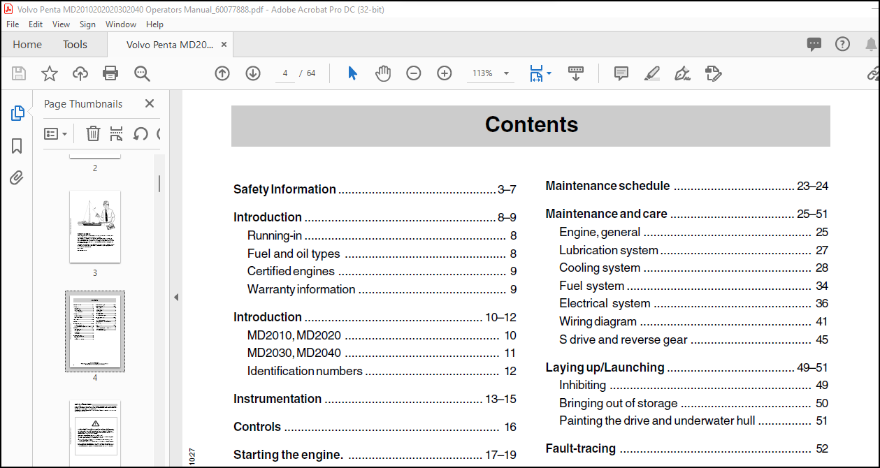
Task: Open the Attachments paperclip panel
Action: pos(17,177)
